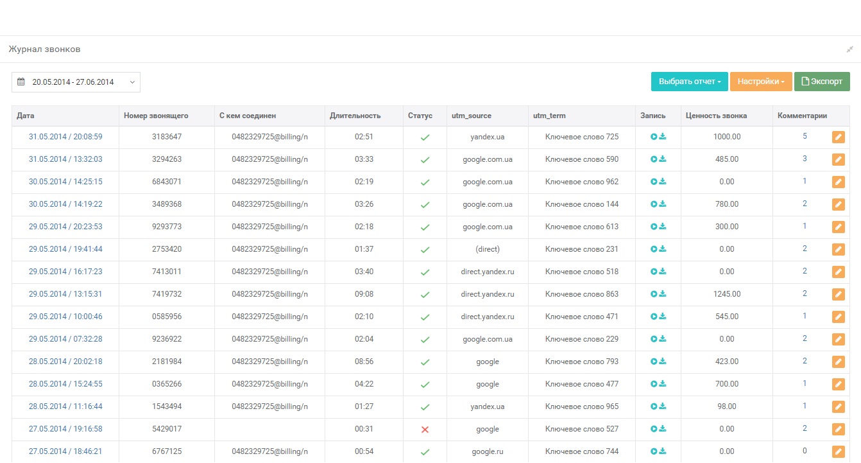Click the utm_source column header

pyautogui.click(x=472, y=116)
